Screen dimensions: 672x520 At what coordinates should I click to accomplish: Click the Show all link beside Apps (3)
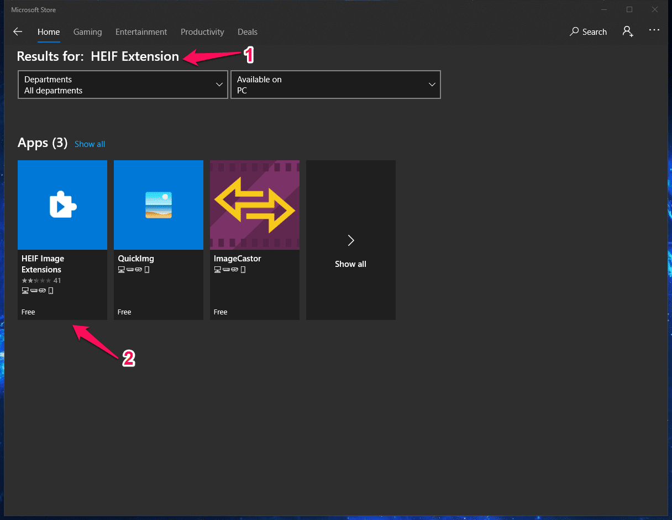[90, 144]
